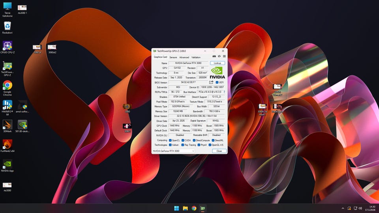The image size is (379, 213).
Task: Click the Memory Type value GDDR6X (Micron)
Action: pyautogui.click(x=180, y=106)
